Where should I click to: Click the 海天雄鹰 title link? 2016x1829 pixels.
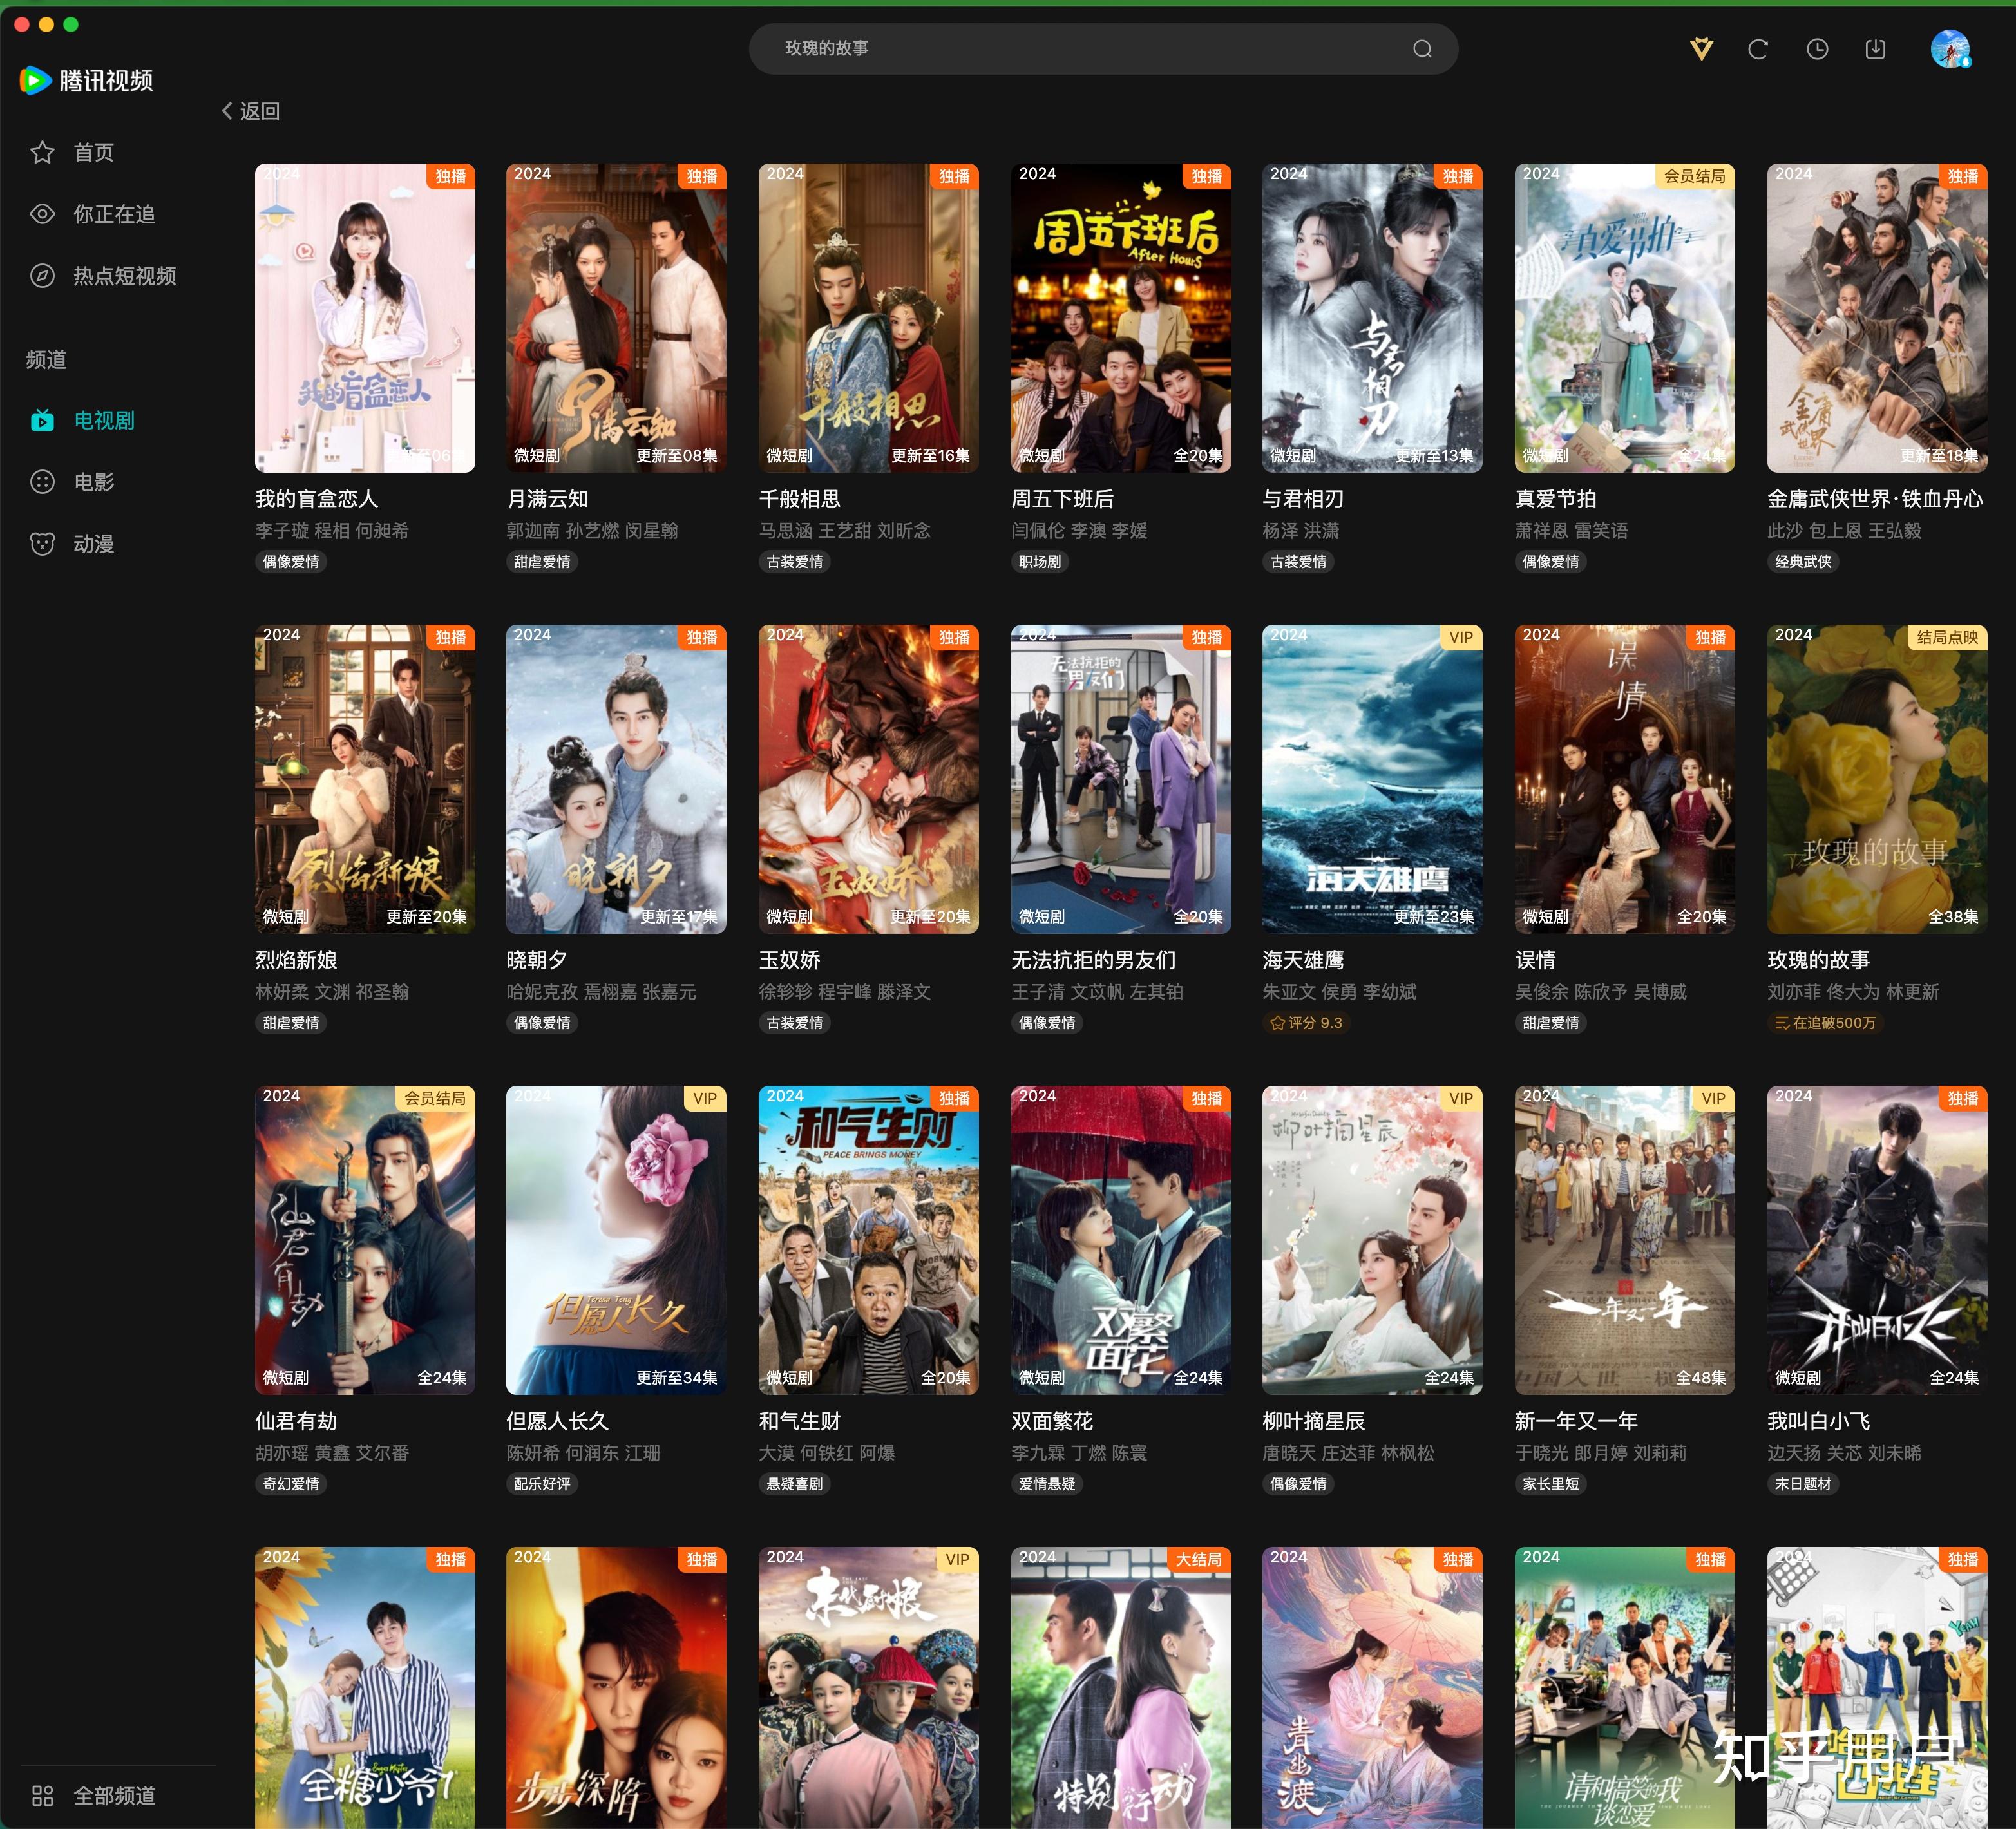[x=1303, y=960]
